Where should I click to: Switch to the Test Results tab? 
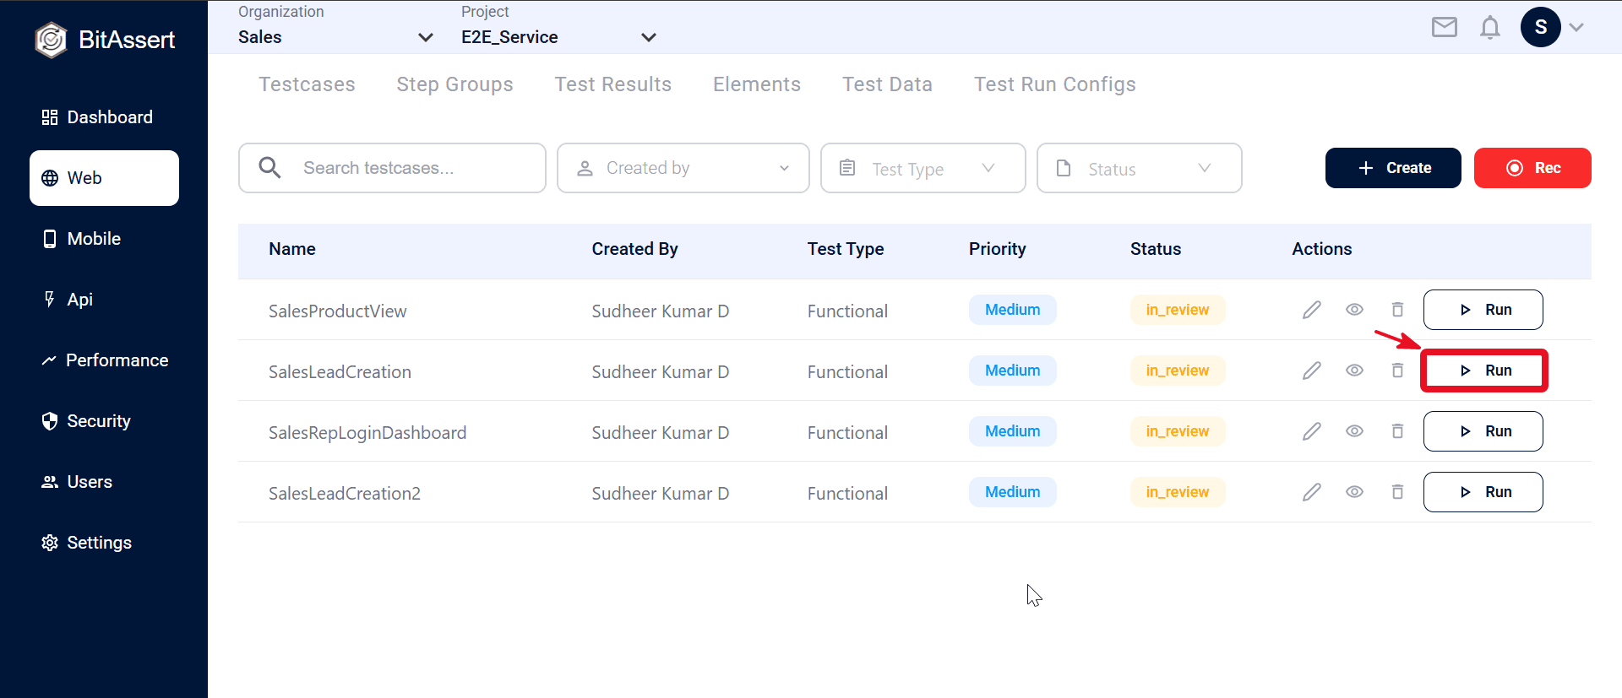[x=613, y=84]
